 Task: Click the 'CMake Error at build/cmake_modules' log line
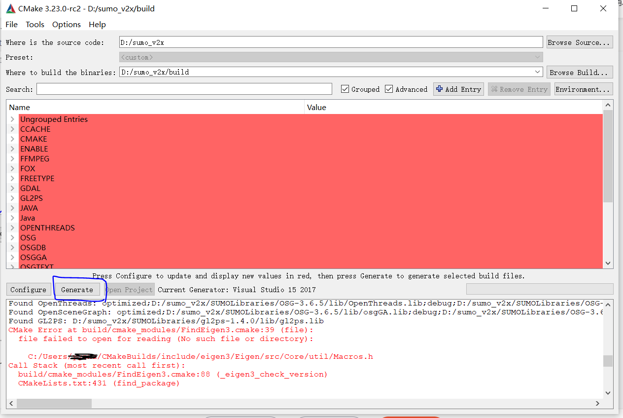coord(161,330)
